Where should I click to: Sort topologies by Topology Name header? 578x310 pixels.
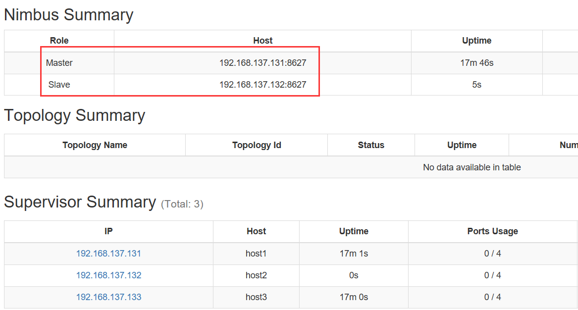tap(95, 145)
